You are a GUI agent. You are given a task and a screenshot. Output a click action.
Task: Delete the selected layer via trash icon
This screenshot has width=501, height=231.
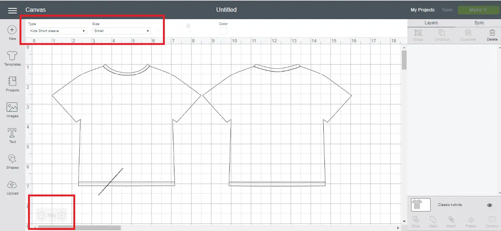click(492, 34)
